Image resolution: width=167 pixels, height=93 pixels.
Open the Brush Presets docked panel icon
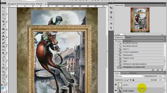click(111, 8)
